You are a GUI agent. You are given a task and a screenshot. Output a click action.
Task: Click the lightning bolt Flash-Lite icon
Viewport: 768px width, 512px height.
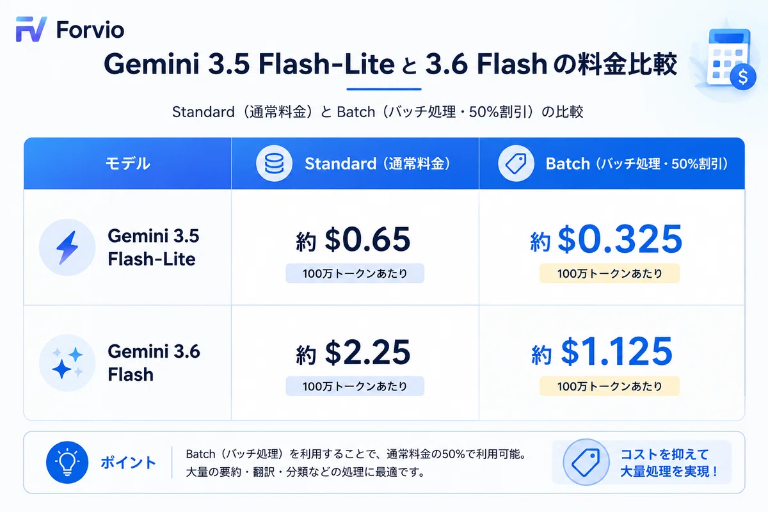[67, 247]
